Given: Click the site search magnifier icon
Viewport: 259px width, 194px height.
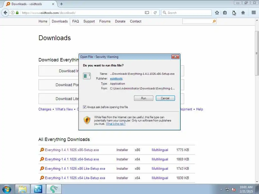Looking at the screenshot, I should (214, 21).
